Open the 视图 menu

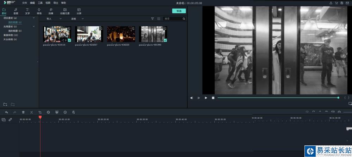coord(48,3)
